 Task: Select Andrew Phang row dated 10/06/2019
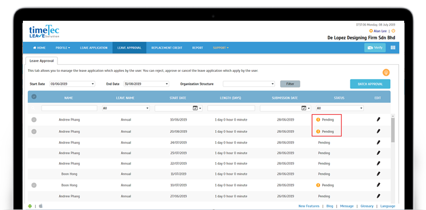click(34, 120)
